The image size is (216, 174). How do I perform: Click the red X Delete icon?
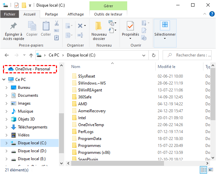tap(80, 26)
